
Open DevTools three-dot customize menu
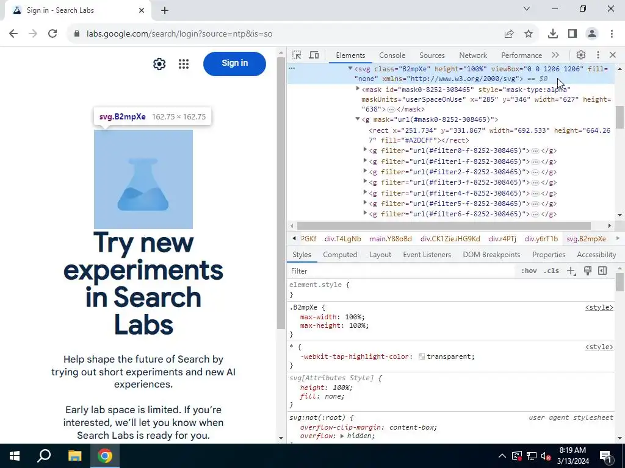point(598,55)
